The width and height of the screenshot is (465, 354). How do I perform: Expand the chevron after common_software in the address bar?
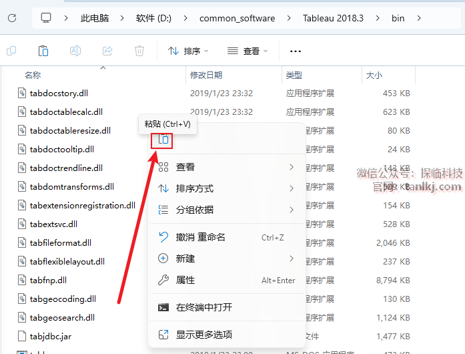coord(289,18)
